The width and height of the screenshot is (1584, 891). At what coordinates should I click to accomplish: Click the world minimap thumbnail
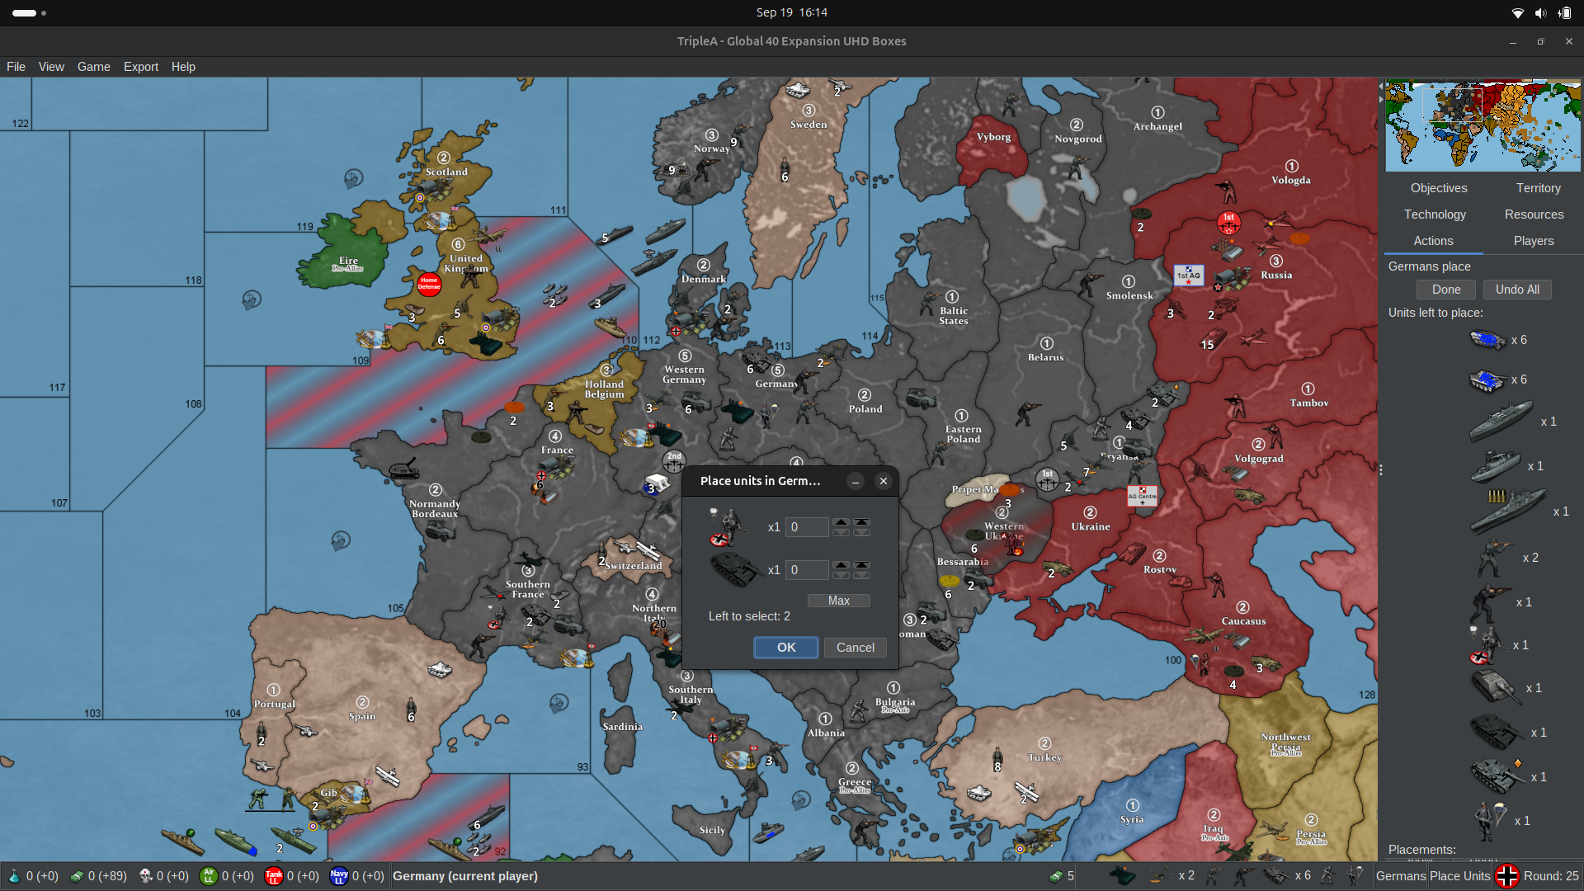tap(1483, 125)
